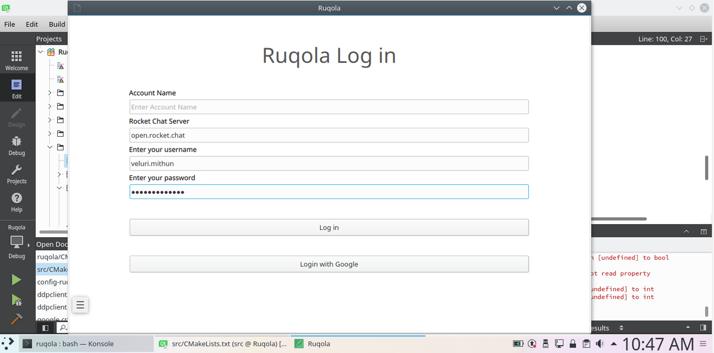
Task: Click the Help question mark icon
Action: [17, 202]
